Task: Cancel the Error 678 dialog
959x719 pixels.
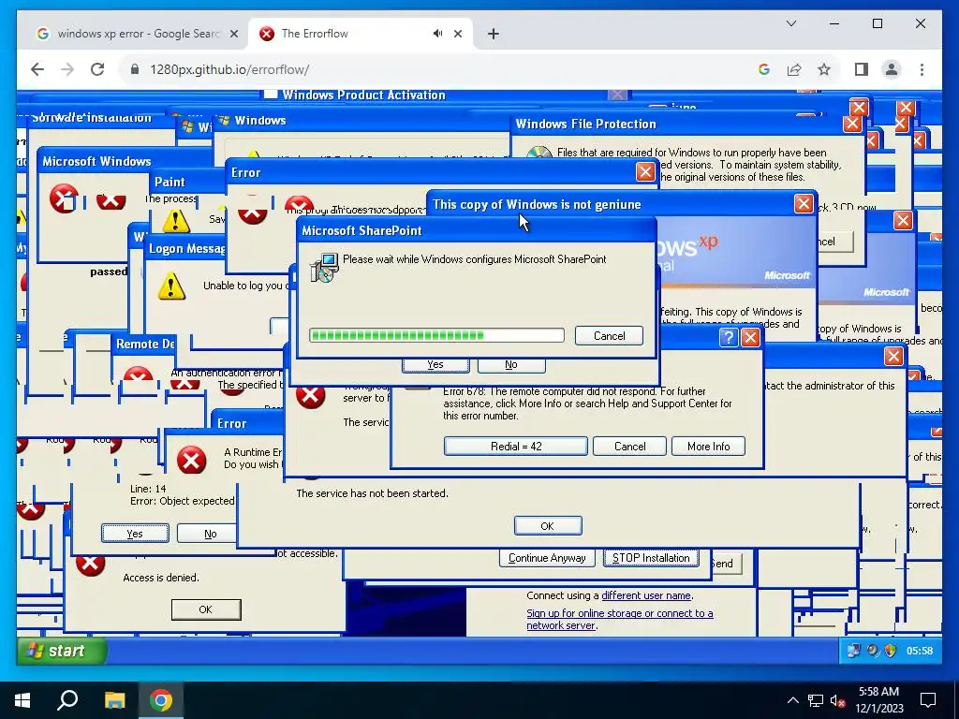Action: [629, 447]
